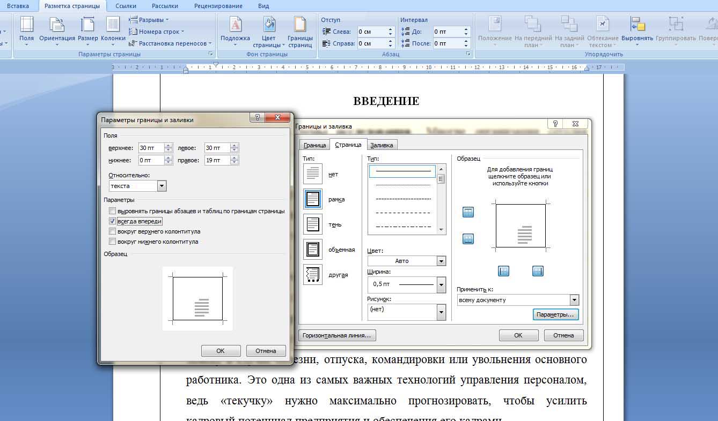Open the Колонки columns tool
This screenshot has width=718, height=421.
point(113,25)
